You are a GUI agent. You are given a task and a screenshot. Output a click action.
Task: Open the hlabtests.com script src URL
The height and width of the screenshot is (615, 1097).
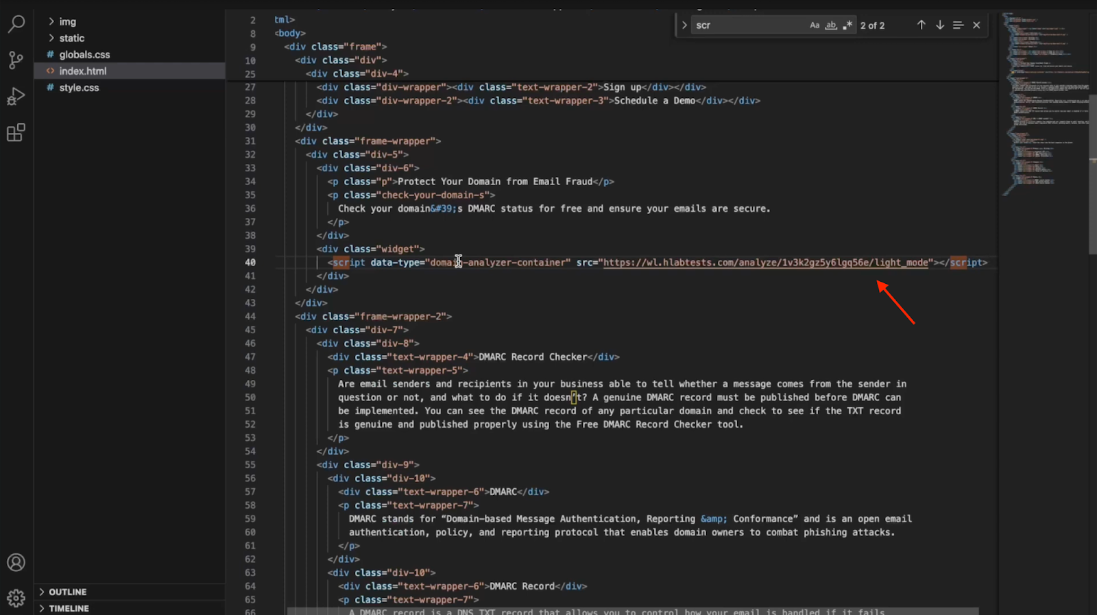pos(765,263)
